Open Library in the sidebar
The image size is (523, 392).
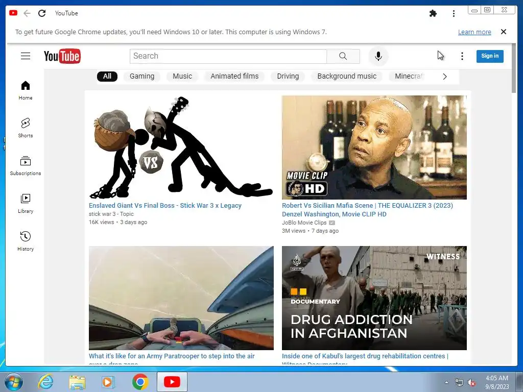pyautogui.click(x=26, y=203)
